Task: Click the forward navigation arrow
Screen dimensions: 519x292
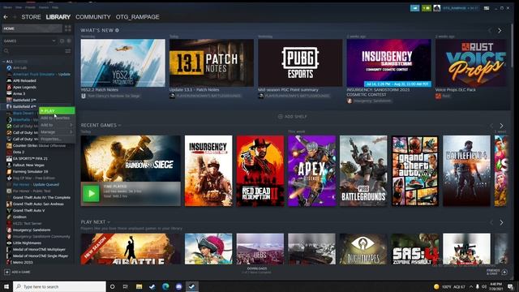Action: pyautogui.click(x=15, y=17)
